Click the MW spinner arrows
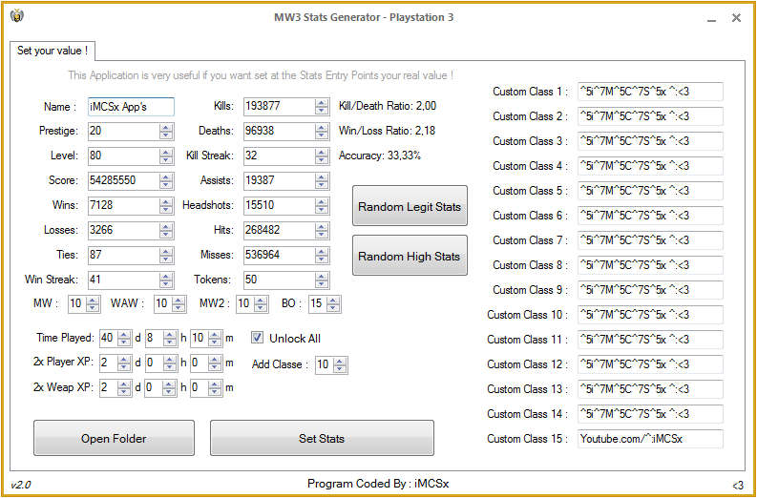This screenshot has height=498, width=757. point(93,304)
